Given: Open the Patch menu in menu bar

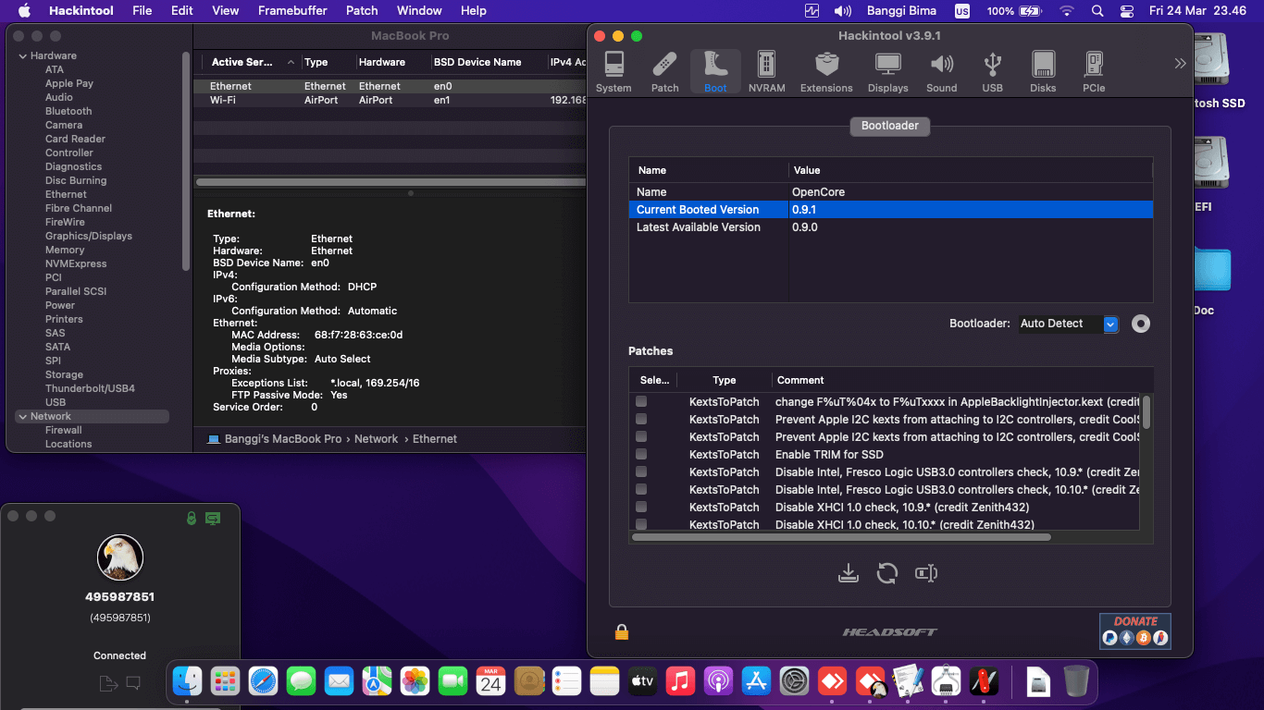Looking at the screenshot, I should pyautogui.click(x=362, y=11).
